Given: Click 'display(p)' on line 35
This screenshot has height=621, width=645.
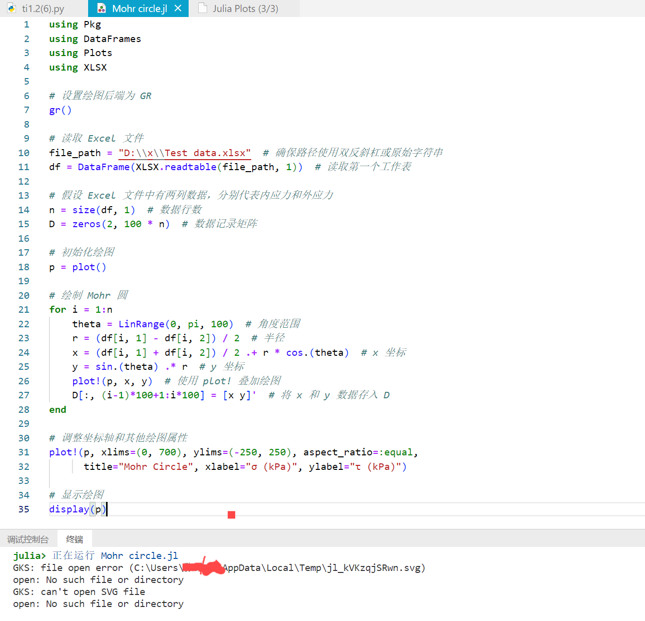Looking at the screenshot, I should pyautogui.click(x=78, y=509).
